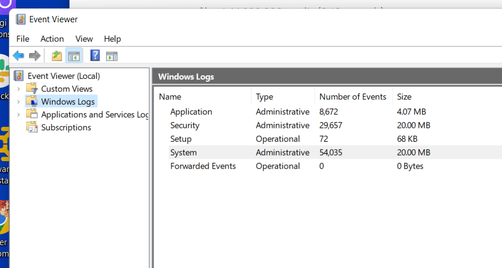
Task: Click the Back arrow toolbar icon
Action: [19, 56]
